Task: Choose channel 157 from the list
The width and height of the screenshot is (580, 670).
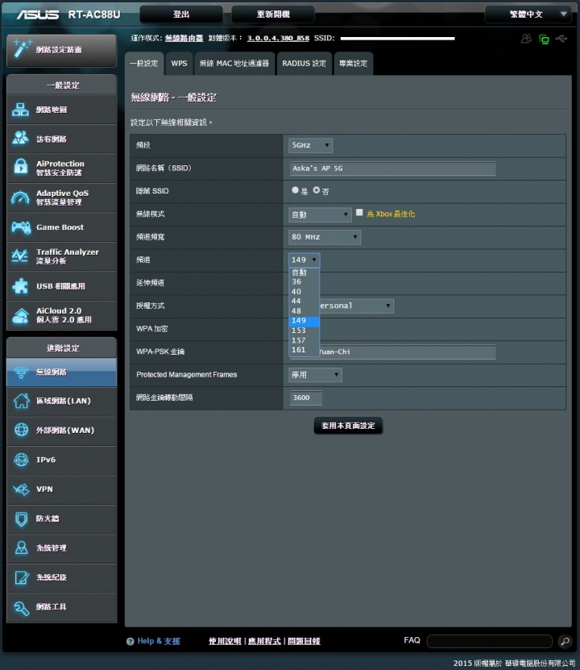Action: pyautogui.click(x=304, y=340)
